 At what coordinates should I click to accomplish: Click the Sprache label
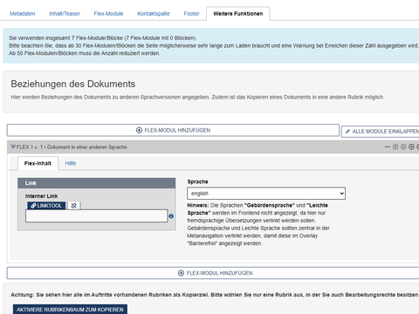(197, 181)
